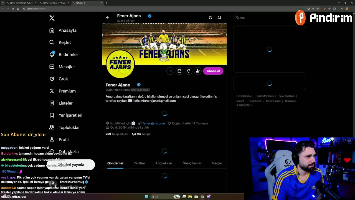Click the following person-check button

(198, 71)
